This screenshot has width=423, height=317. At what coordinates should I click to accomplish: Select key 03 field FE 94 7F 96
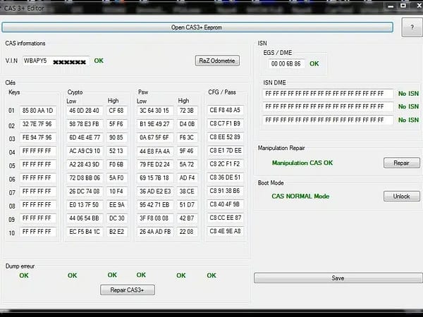point(38,137)
